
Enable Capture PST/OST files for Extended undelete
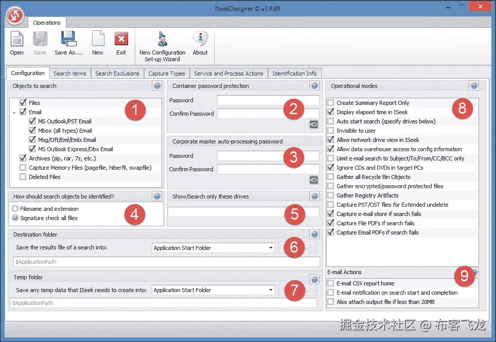[x=330, y=205]
